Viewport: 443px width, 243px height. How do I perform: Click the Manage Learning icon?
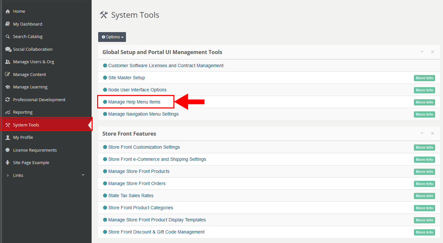[x=7, y=87]
